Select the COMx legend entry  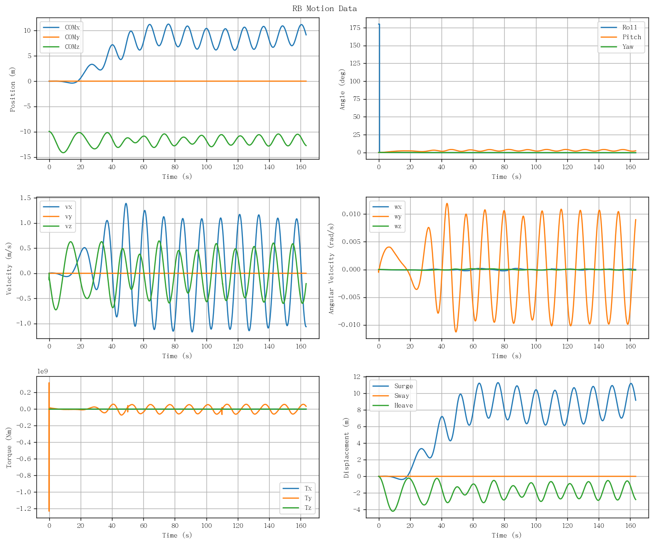point(62,28)
